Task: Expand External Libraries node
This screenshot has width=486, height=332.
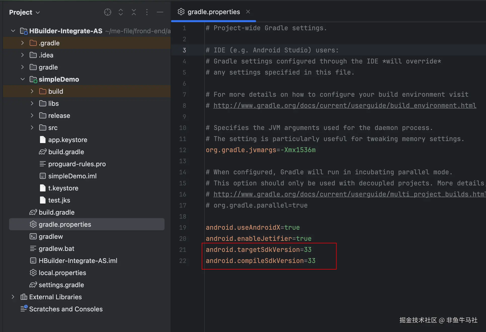Action: click(13, 297)
